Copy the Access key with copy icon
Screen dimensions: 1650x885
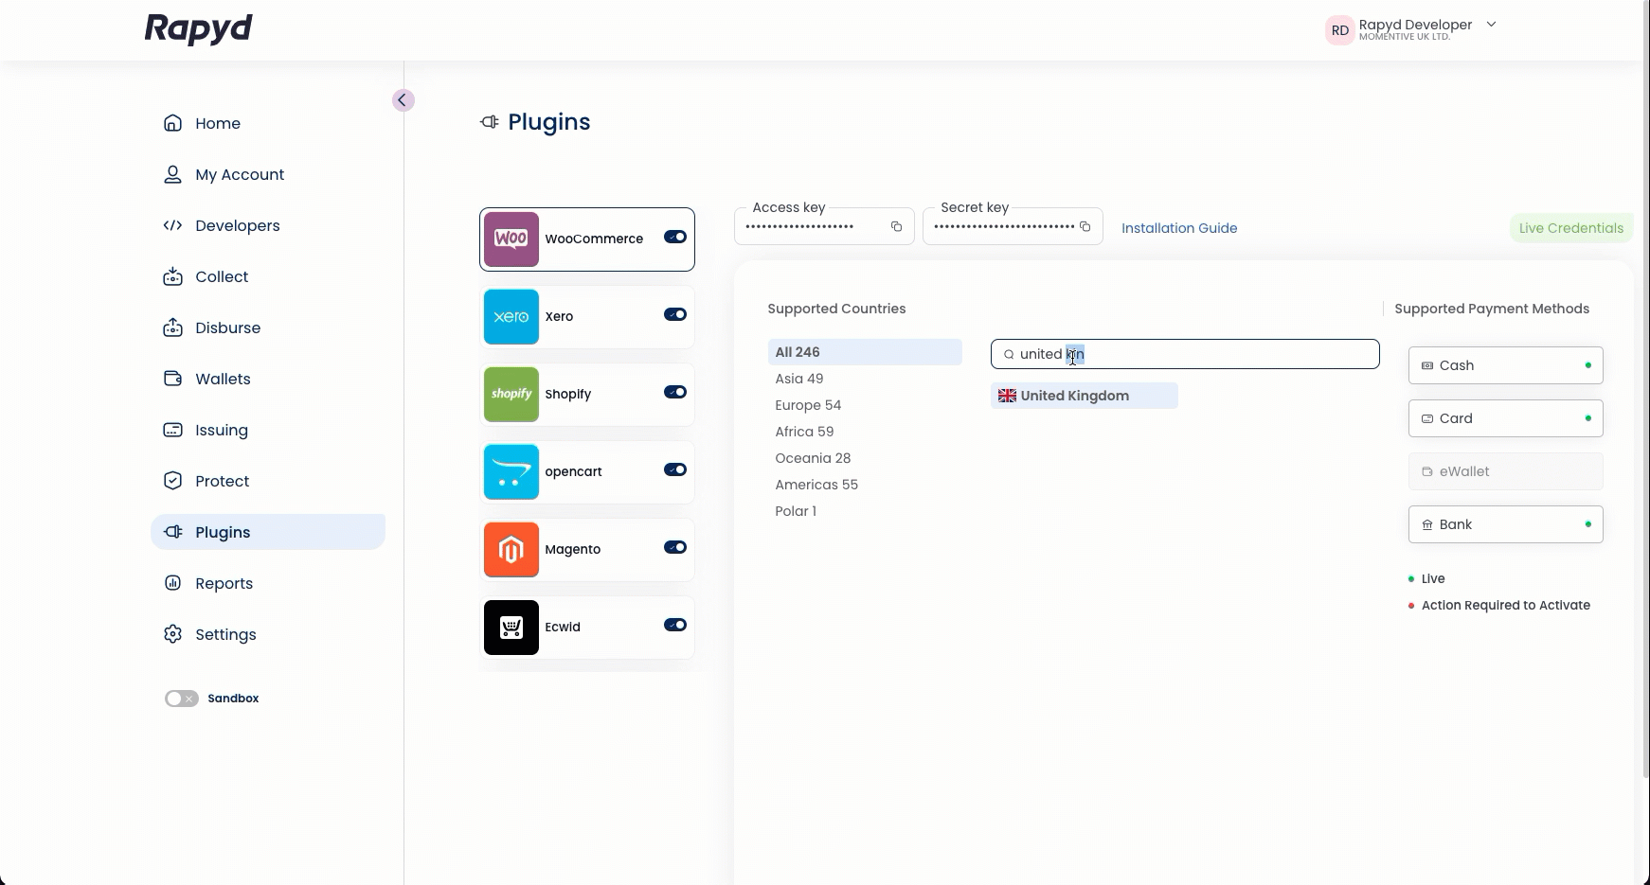[x=896, y=226]
